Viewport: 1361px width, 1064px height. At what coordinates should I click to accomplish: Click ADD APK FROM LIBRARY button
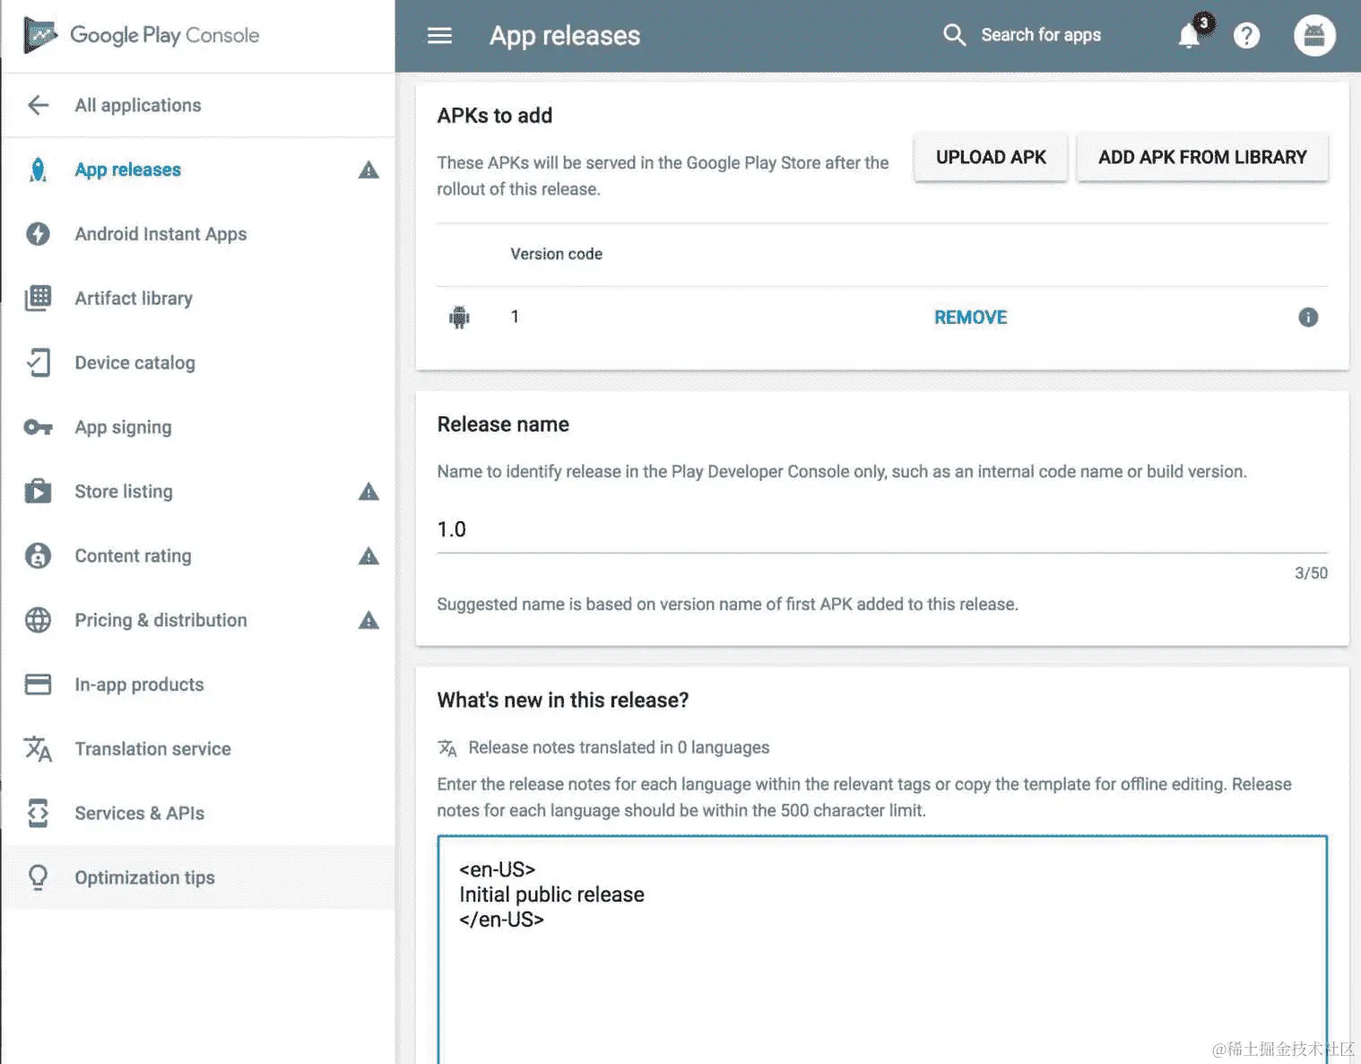1202,157
